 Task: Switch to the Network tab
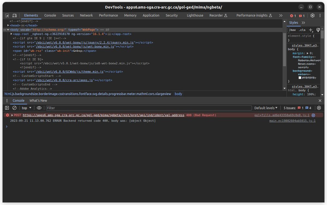pos(86,15)
